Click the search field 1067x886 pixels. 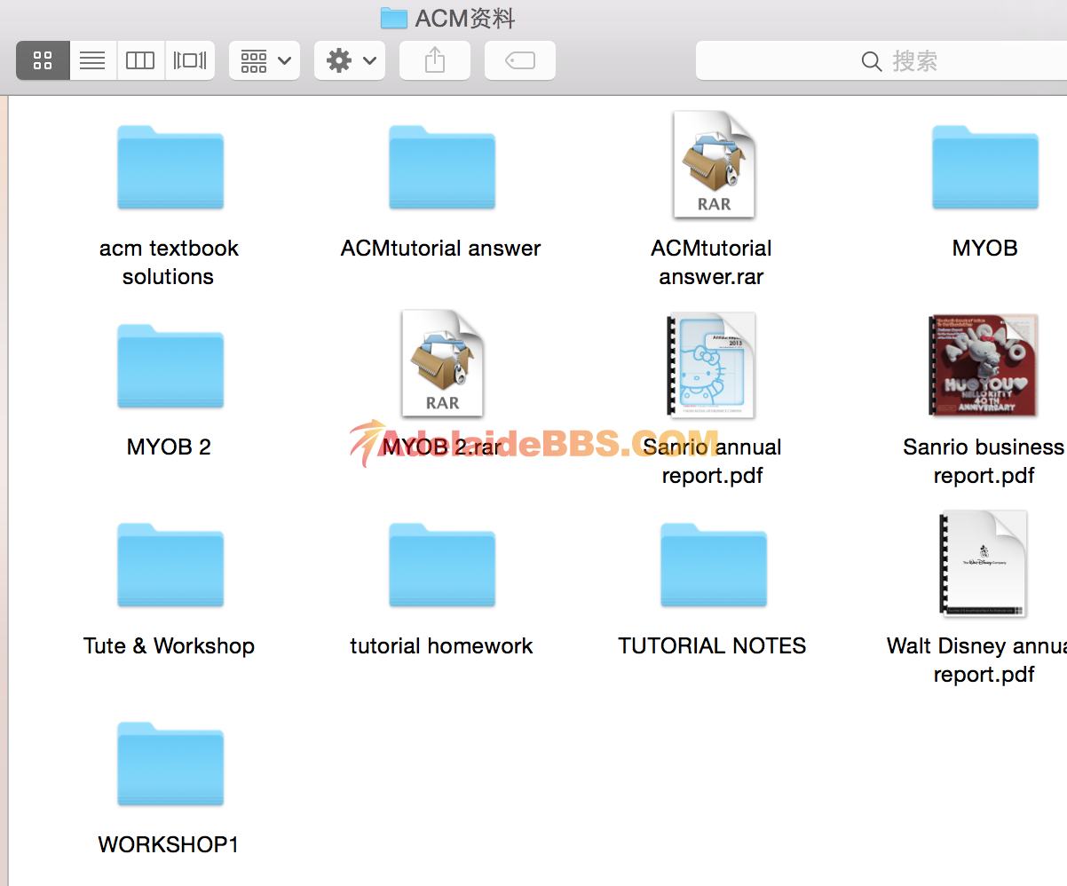[x=888, y=60]
